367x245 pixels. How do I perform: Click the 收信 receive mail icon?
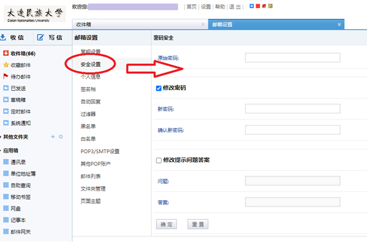tap(6, 37)
